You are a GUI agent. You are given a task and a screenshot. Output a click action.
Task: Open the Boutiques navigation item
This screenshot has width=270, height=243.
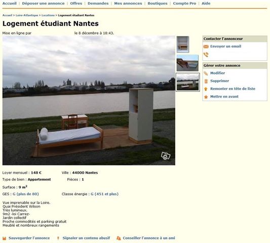click(x=158, y=3)
